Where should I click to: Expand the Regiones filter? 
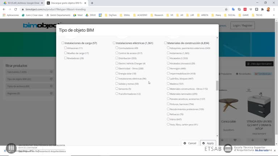(51, 94)
